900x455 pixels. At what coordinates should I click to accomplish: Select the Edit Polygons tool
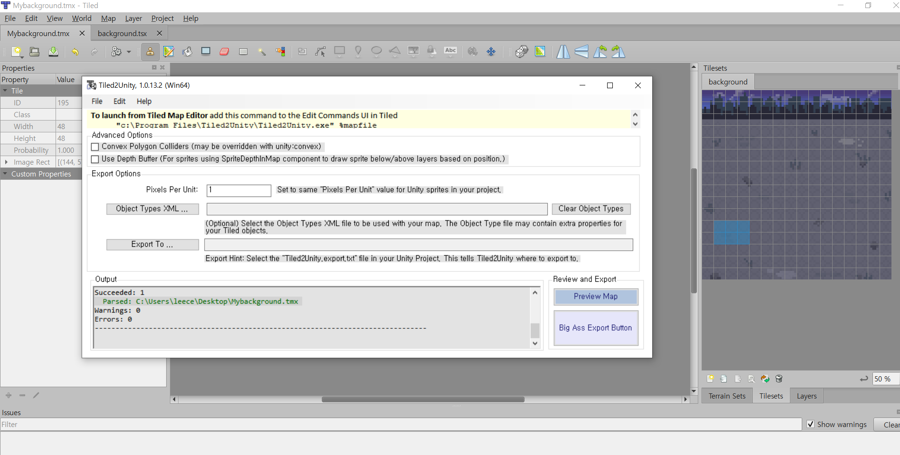point(320,52)
